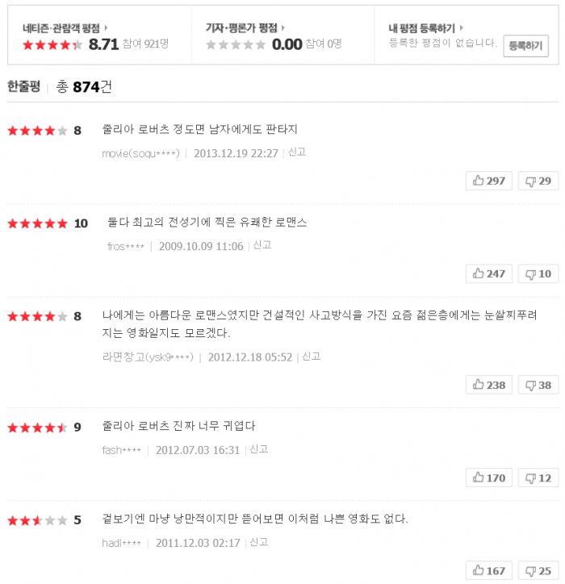Thumbs up the hadl**** review with 167 likes
565x584 pixels.
tap(488, 571)
